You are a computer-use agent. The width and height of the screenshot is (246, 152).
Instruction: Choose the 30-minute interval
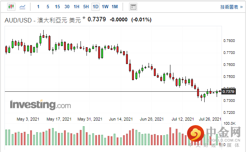[67, 7]
